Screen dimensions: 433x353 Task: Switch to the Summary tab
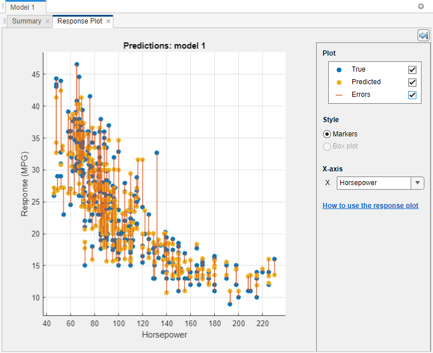click(x=26, y=21)
